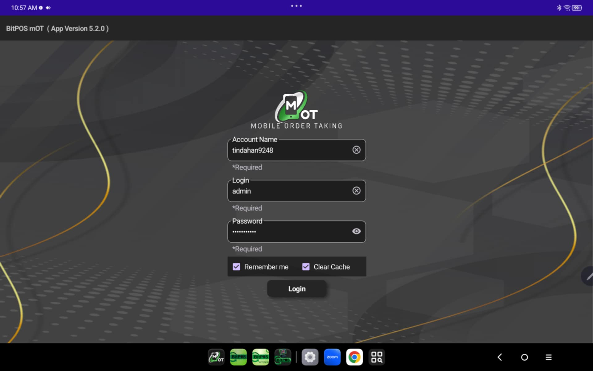Launch Google Chrome from dock
This screenshot has width=593, height=371.
[x=355, y=357]
